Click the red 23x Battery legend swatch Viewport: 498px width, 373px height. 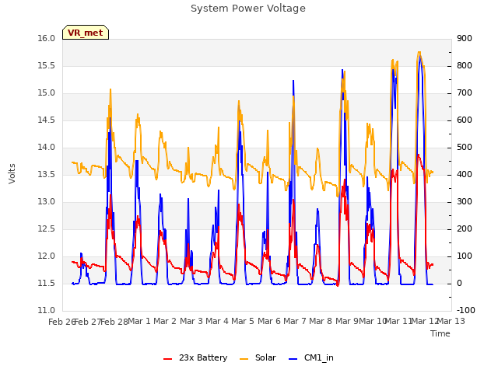coord(168,359)
